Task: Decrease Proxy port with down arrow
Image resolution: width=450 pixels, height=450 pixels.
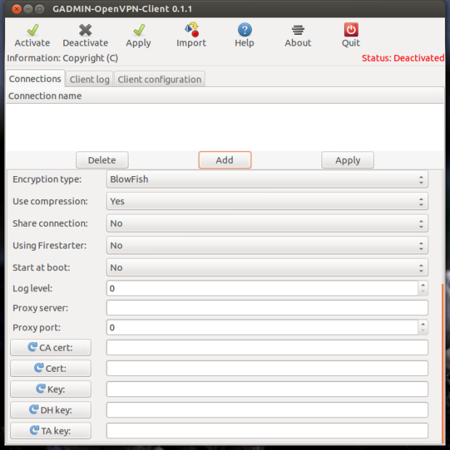Action: pyautogui.click(x=423, y=331)
